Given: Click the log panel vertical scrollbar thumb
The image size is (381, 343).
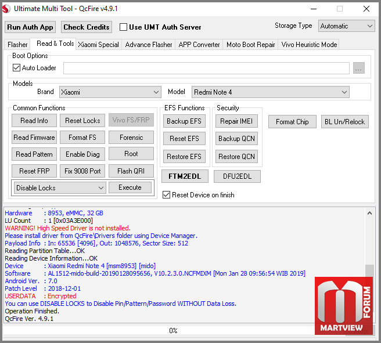Looking at the screenshot, I should click(x=369, y=271).
